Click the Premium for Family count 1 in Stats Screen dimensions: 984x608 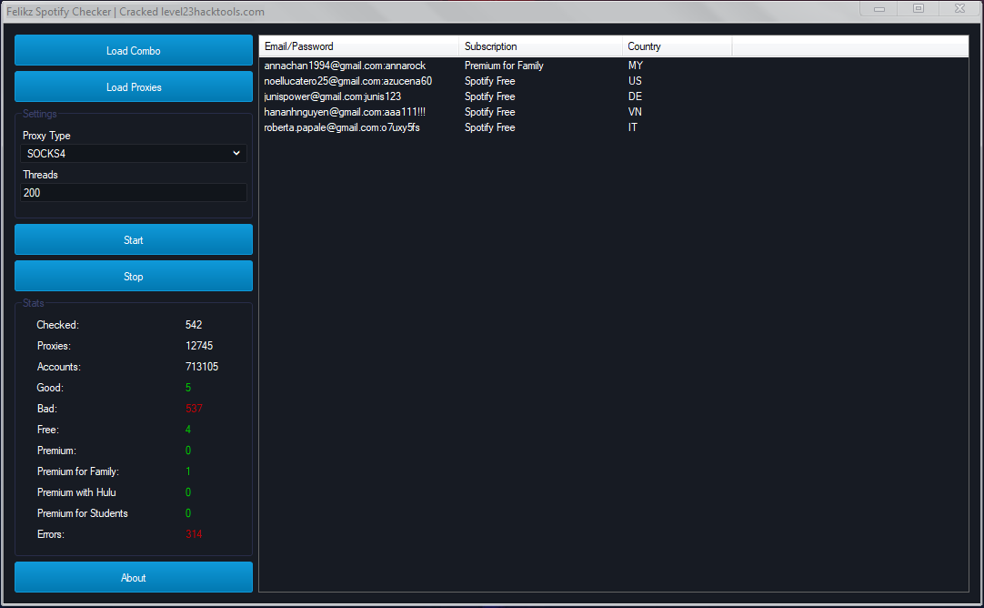pyautogui.click(x=187, y=471)
